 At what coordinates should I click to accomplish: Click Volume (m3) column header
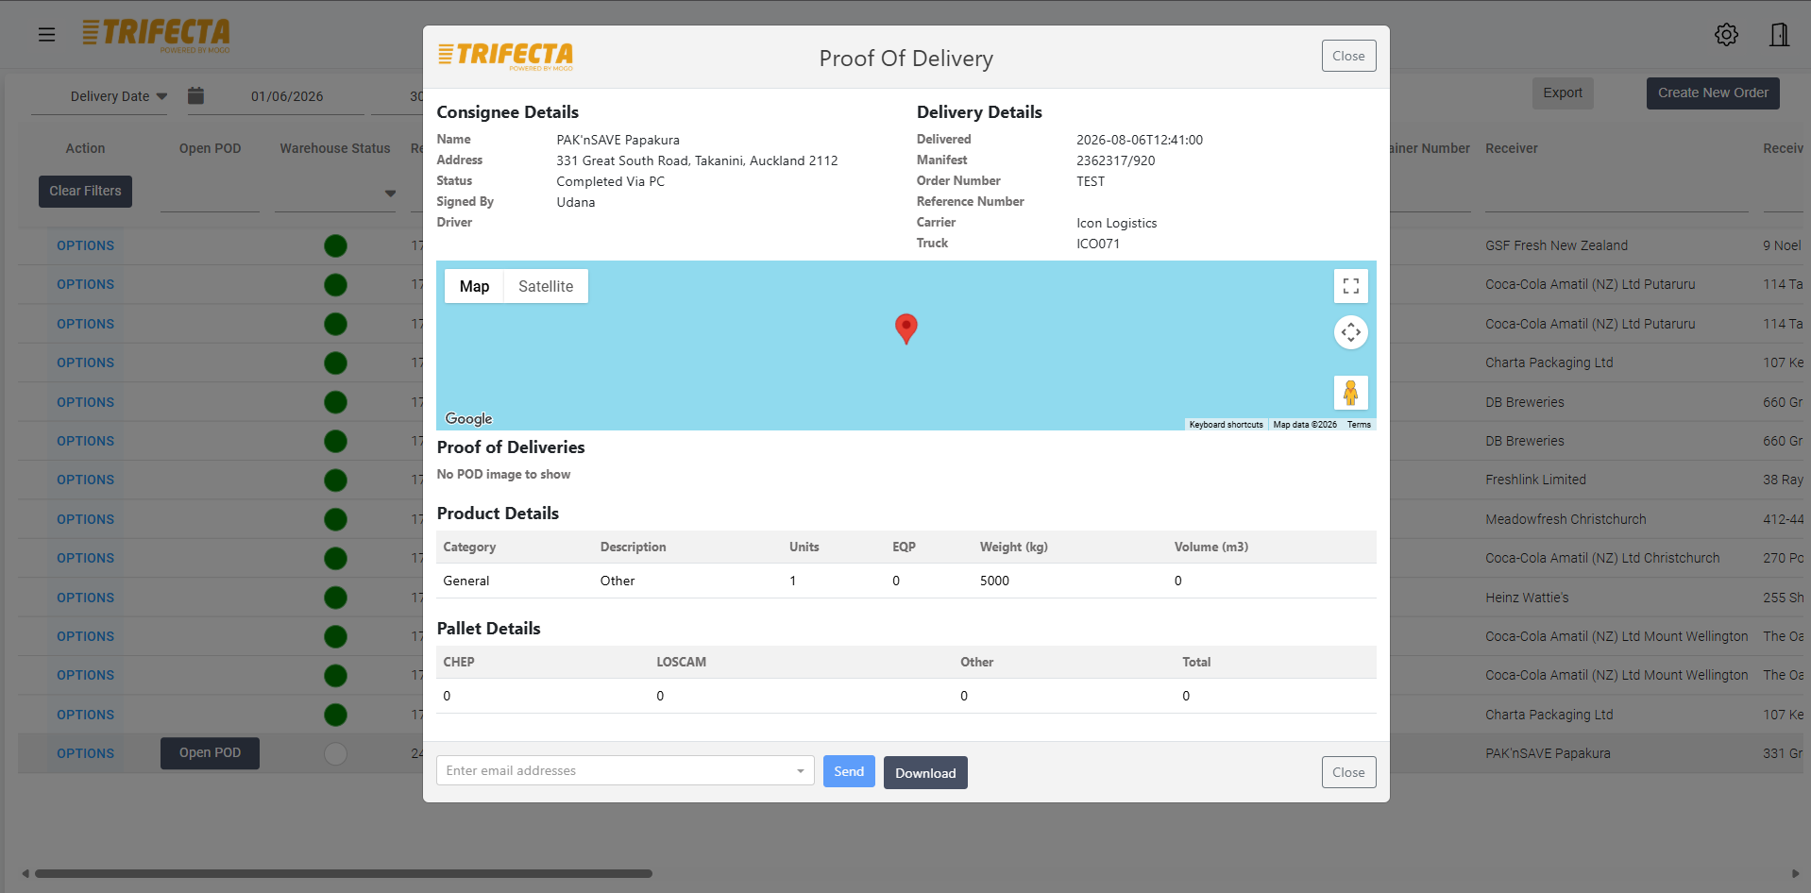1211,547
